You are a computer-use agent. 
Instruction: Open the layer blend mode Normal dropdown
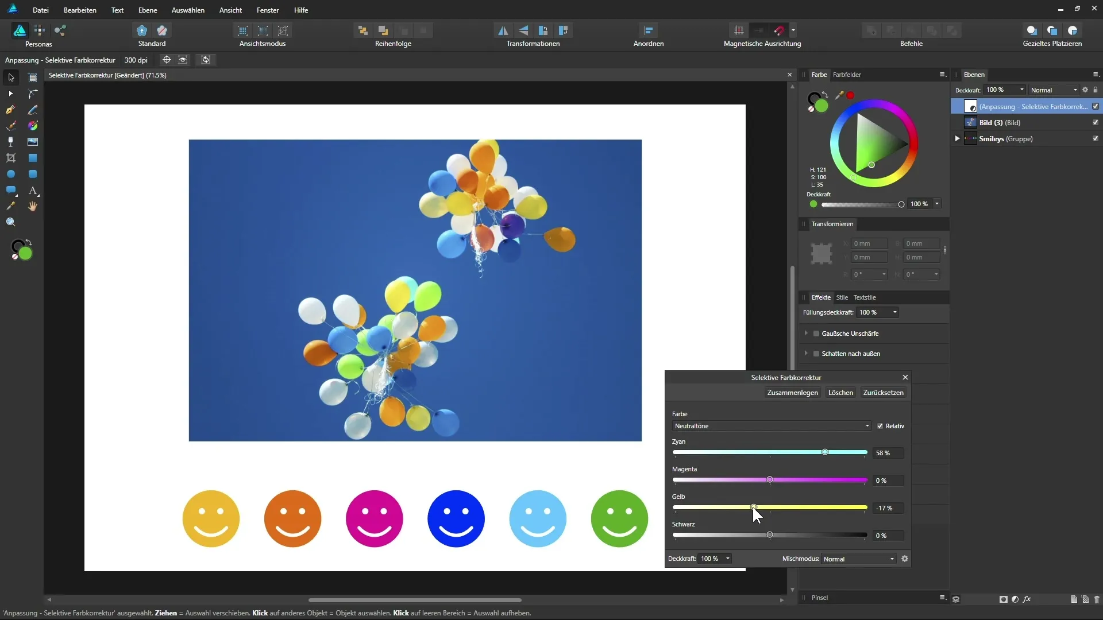tap(1054, 90)
